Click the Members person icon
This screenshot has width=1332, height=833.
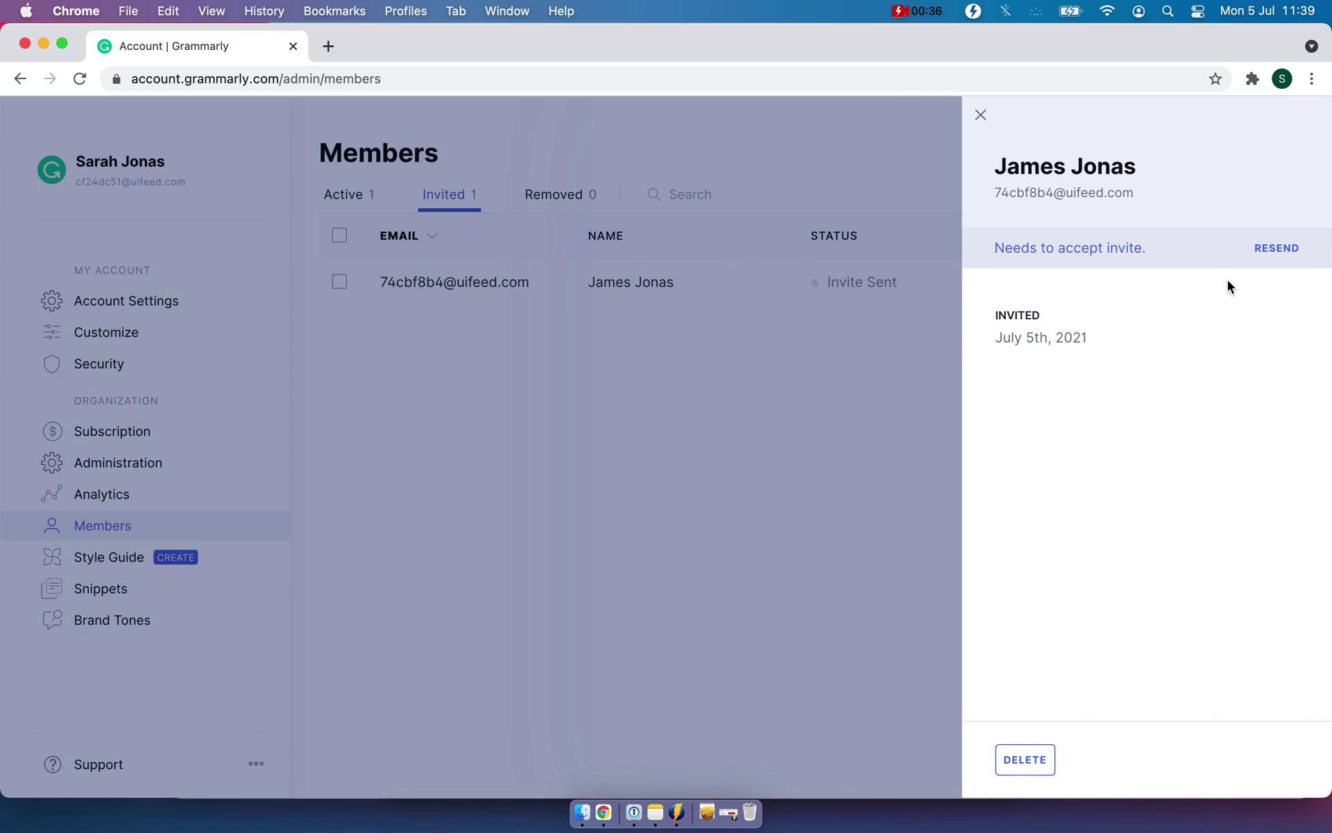pyautogui.click(x=52, y=525)
